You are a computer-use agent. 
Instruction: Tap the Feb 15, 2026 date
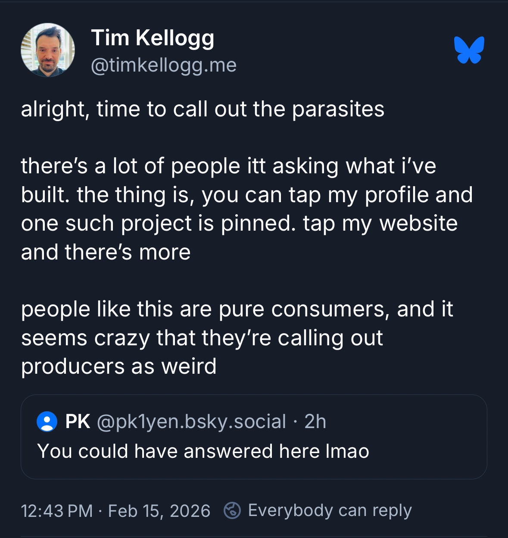pos(159,511)
